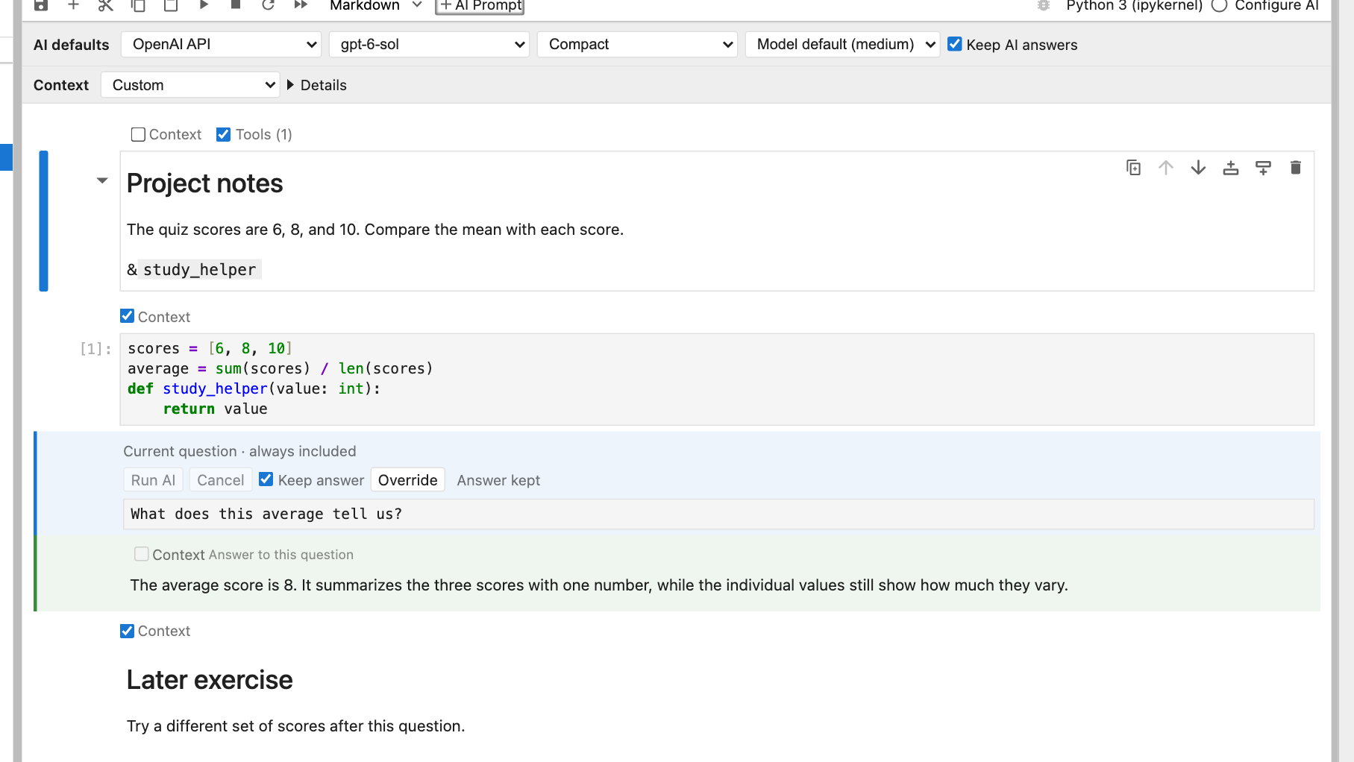The width and height of the screenshot is (1354, 762).
Task: Click 'Try a different set of scores' paragraph
Action: pos(296,726)
